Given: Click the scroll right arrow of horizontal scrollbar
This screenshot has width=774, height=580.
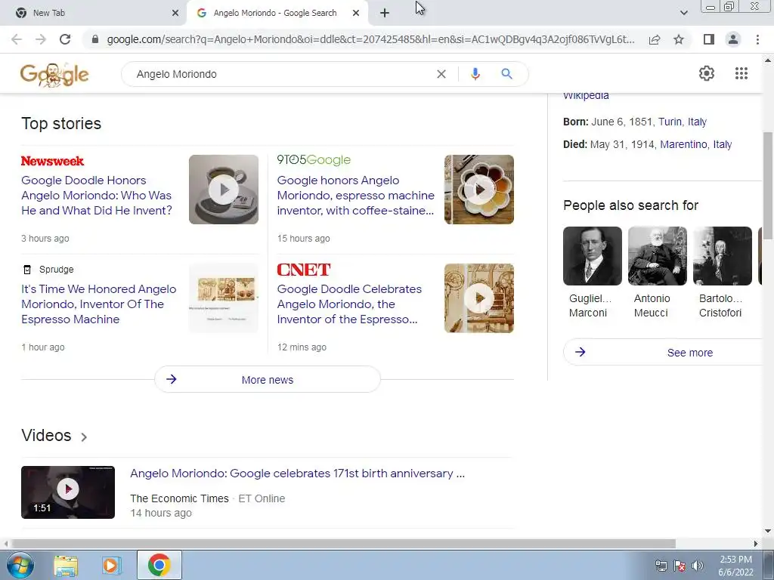Looking at the screenshot, I should (x=755, y=544).
